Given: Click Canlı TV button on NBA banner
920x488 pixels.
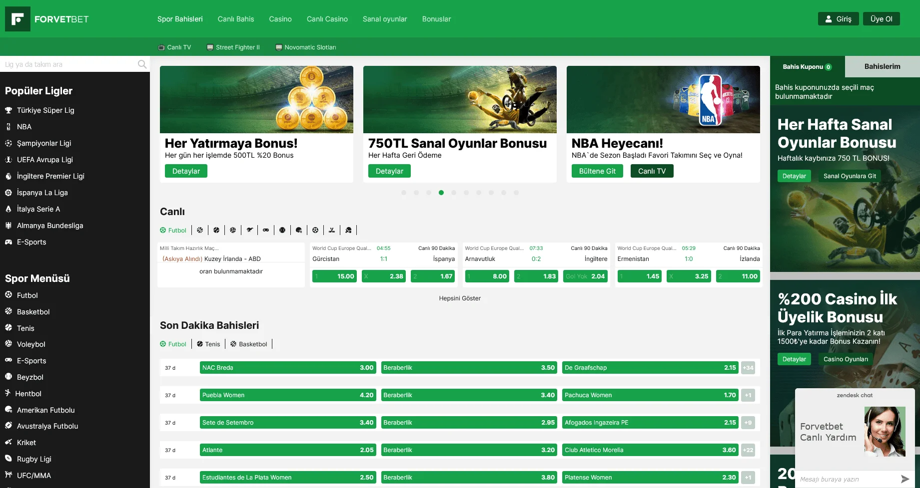Looking at the screenshot, I should (652, 171).
